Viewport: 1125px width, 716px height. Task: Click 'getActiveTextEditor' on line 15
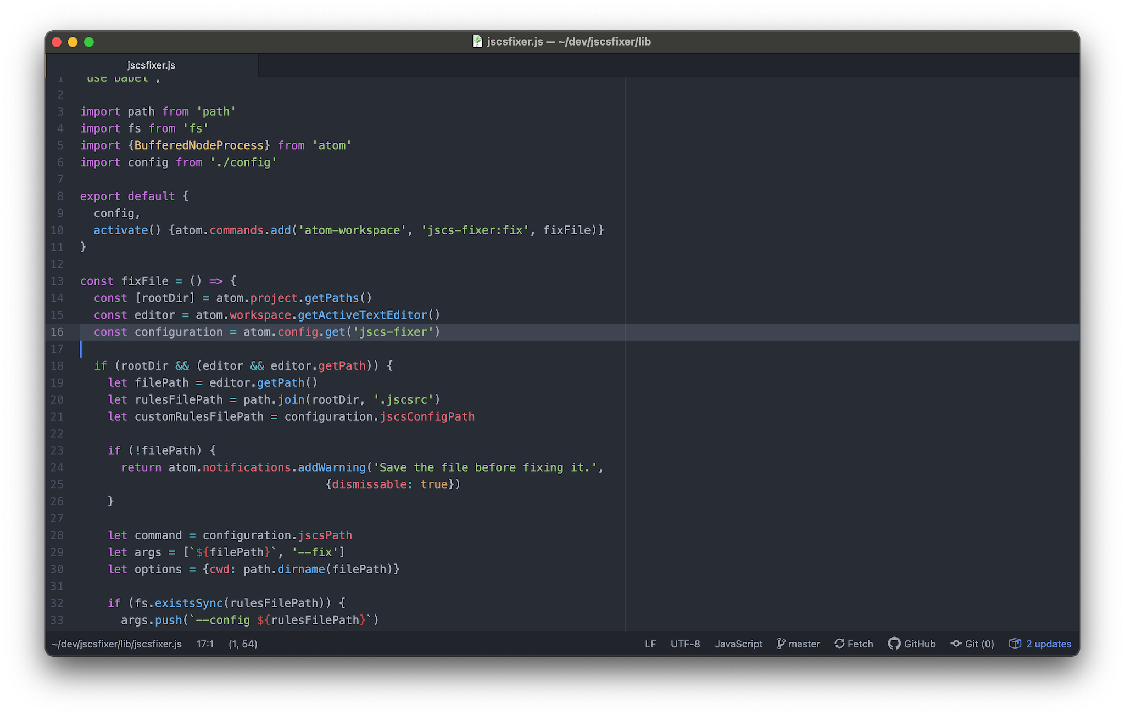click(x=363, y=315)
